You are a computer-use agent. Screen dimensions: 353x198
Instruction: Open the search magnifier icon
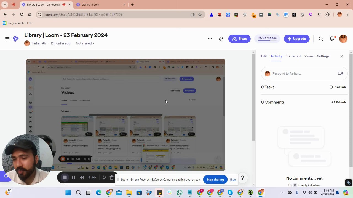click(x=321, y=39)
